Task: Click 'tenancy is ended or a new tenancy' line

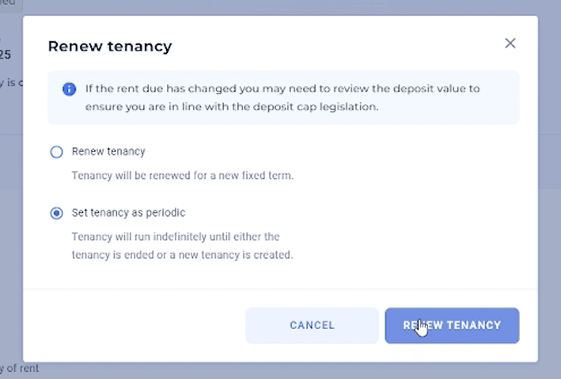Action: 182,255
